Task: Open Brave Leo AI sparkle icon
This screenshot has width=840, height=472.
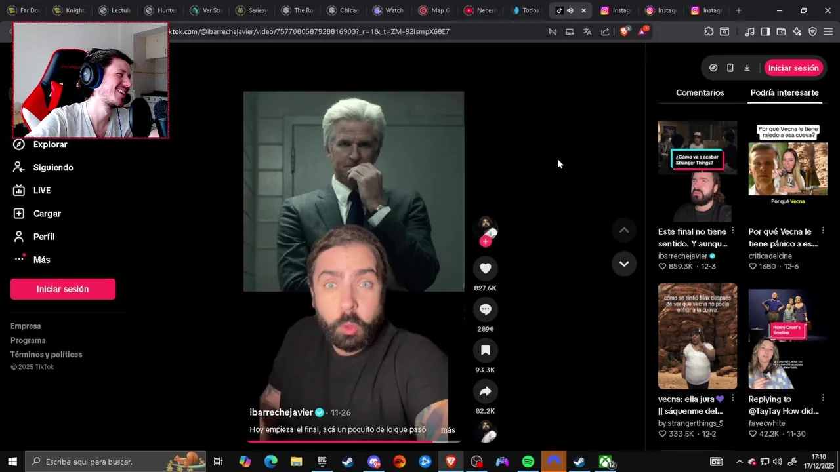Action: point(797,31)
